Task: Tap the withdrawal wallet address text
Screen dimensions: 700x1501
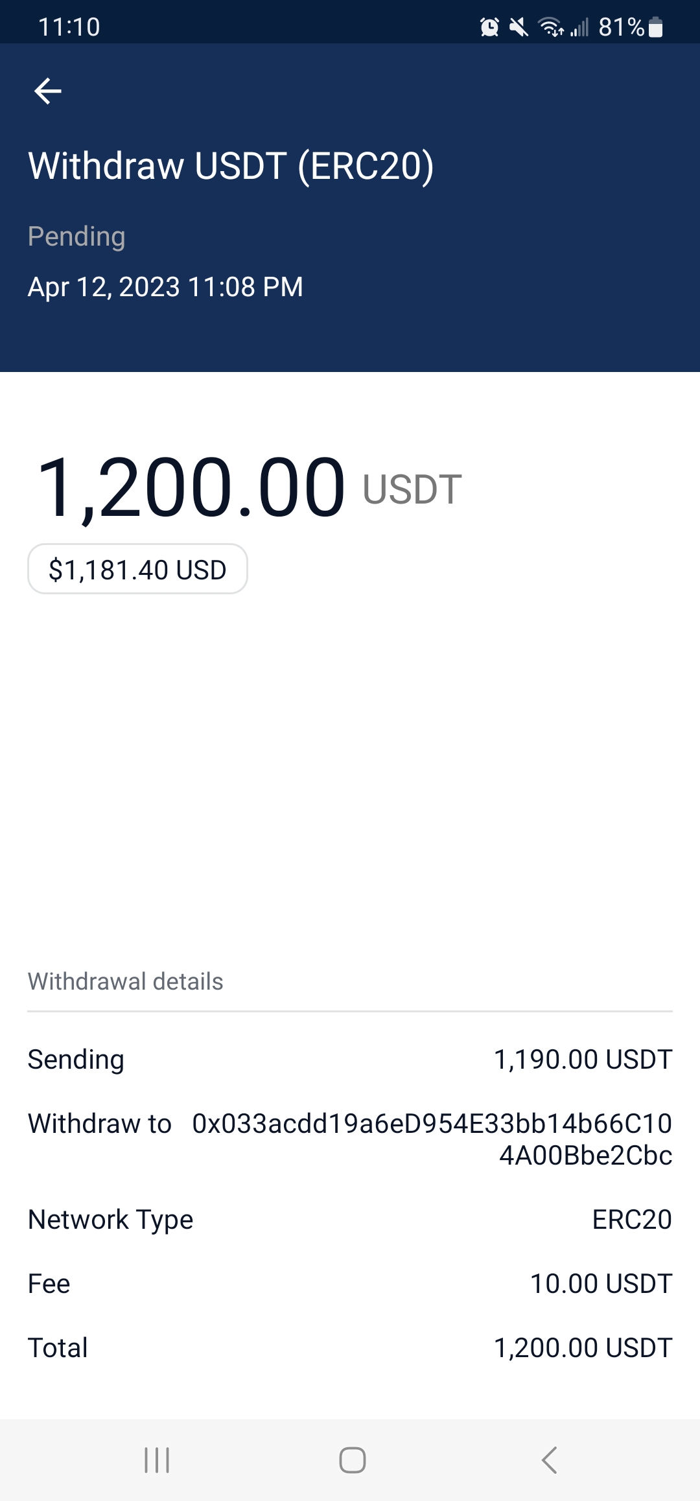Action: (x=432, y=1139)
